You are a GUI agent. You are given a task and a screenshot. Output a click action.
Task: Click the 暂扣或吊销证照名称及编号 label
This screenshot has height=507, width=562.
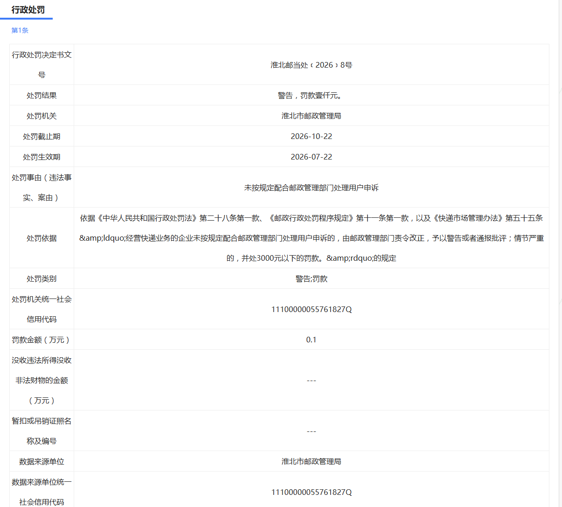point(42,431)
